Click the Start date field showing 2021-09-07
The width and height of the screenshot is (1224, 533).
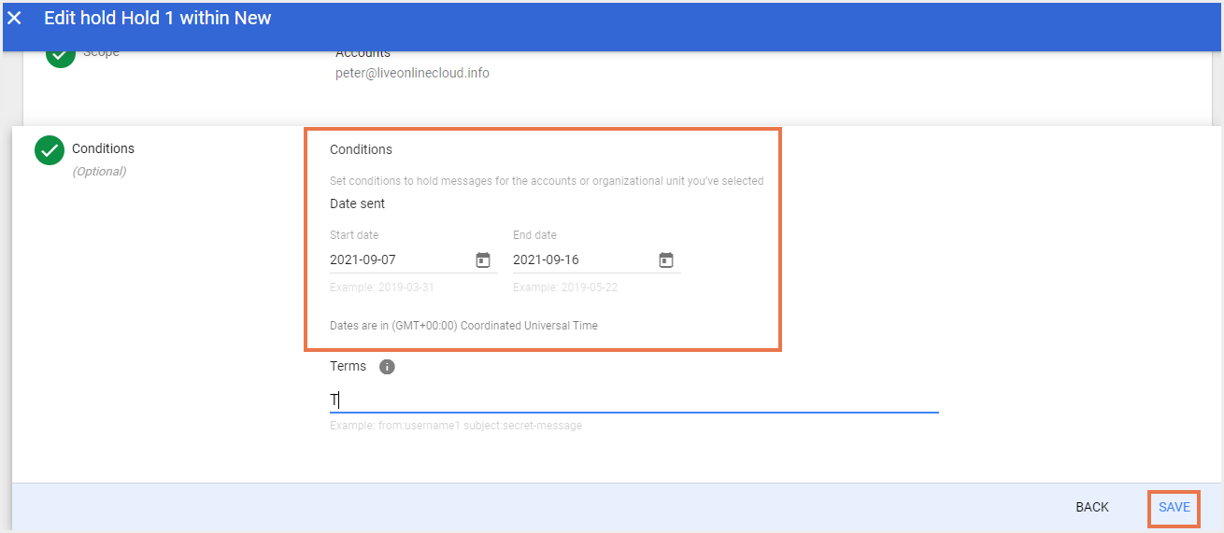397,259
